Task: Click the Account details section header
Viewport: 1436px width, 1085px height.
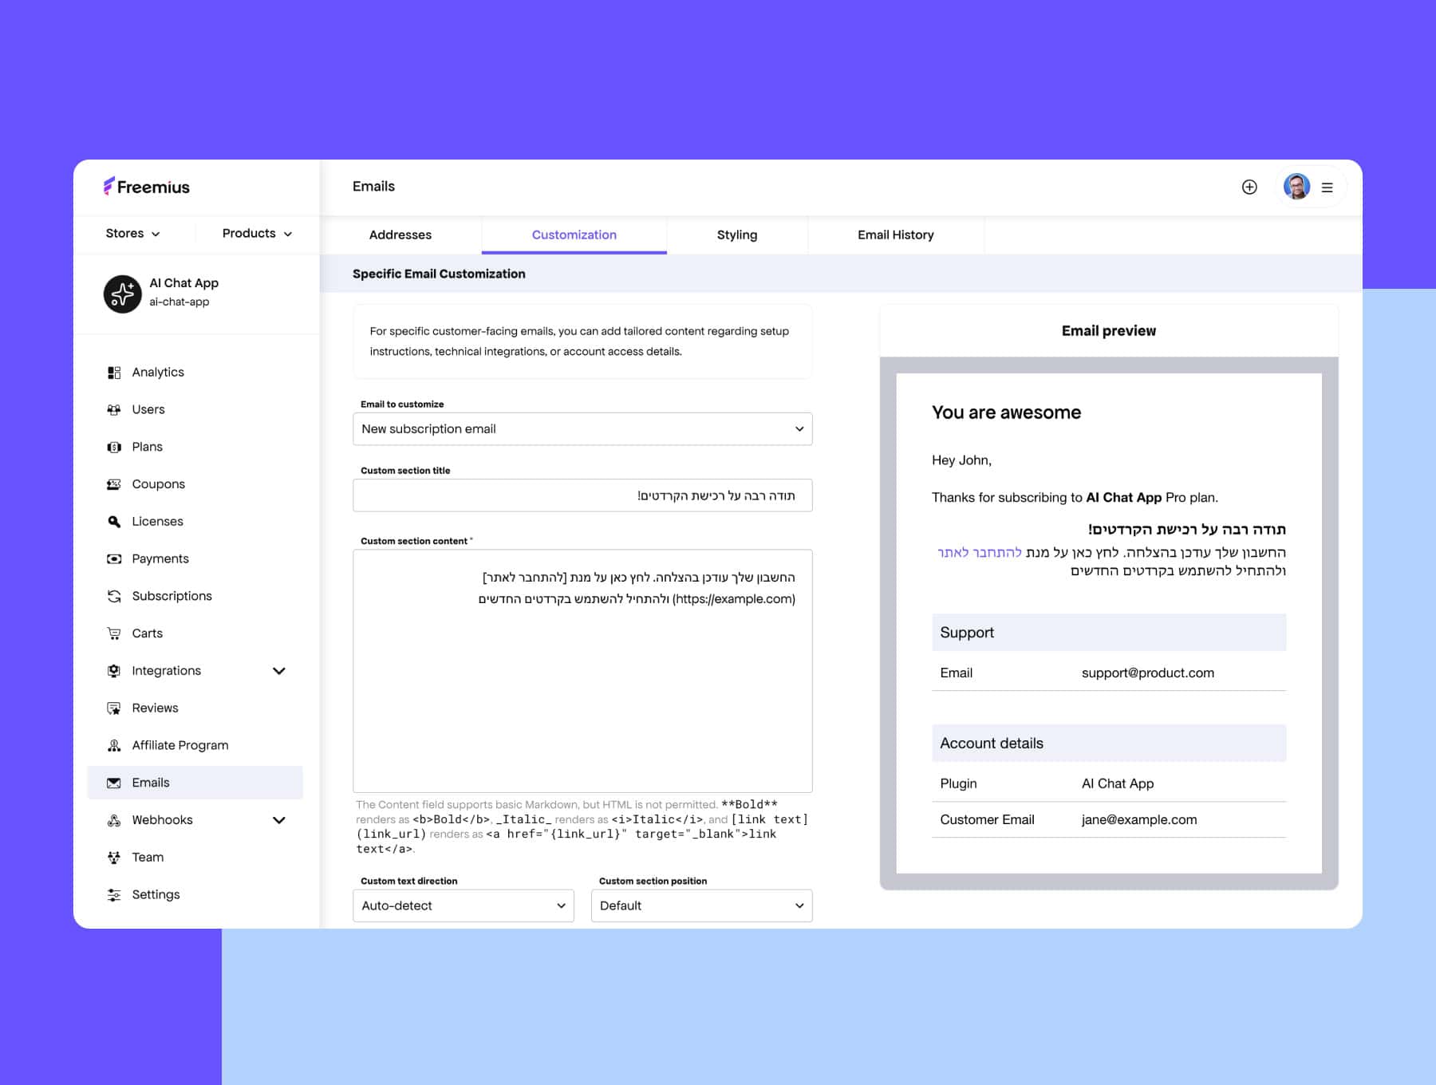Action: tap(1109, 744)
